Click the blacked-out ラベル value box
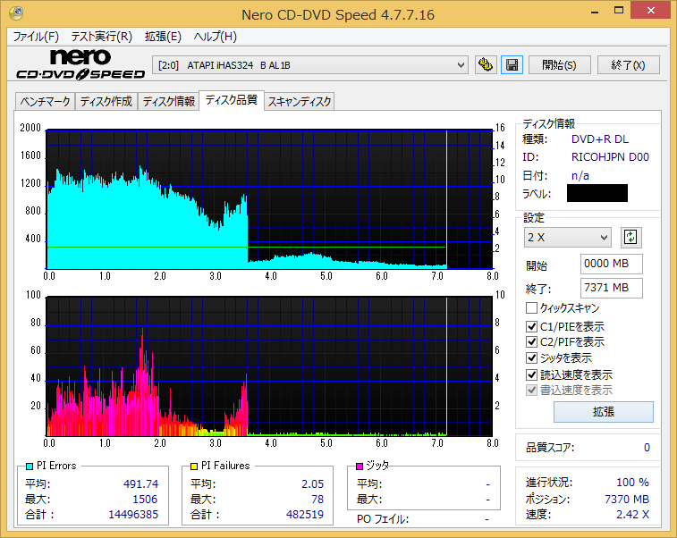The image size is (677, 538). pyautogui.click(x=597, y=193)
